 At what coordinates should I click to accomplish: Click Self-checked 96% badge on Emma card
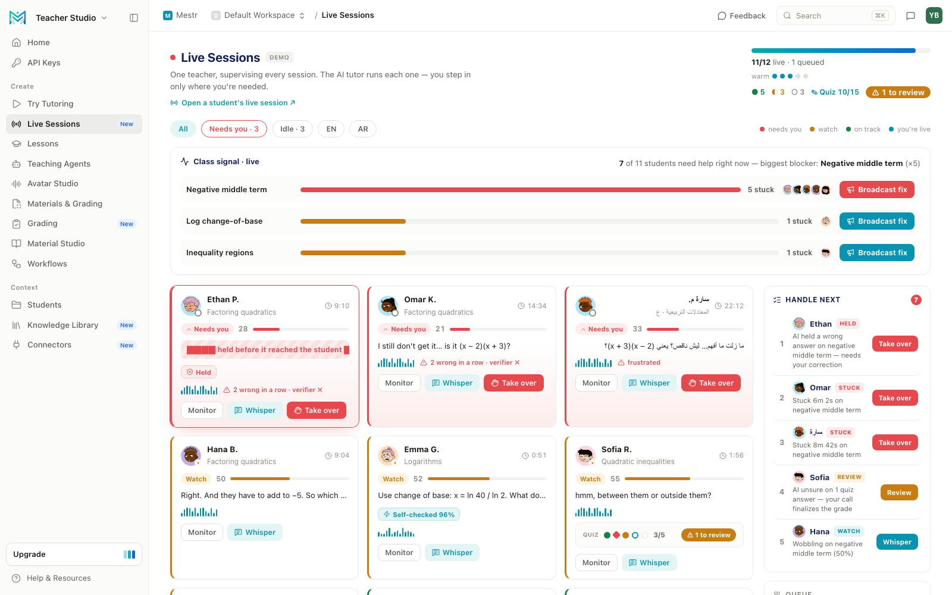pos(419,515)
